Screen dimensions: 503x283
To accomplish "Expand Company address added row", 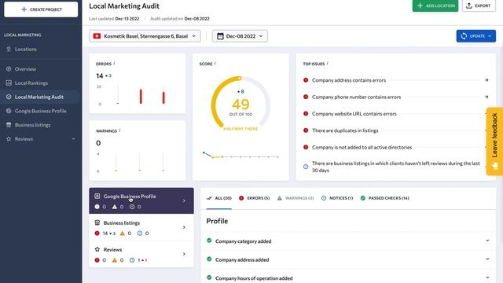I will [348, 259].
